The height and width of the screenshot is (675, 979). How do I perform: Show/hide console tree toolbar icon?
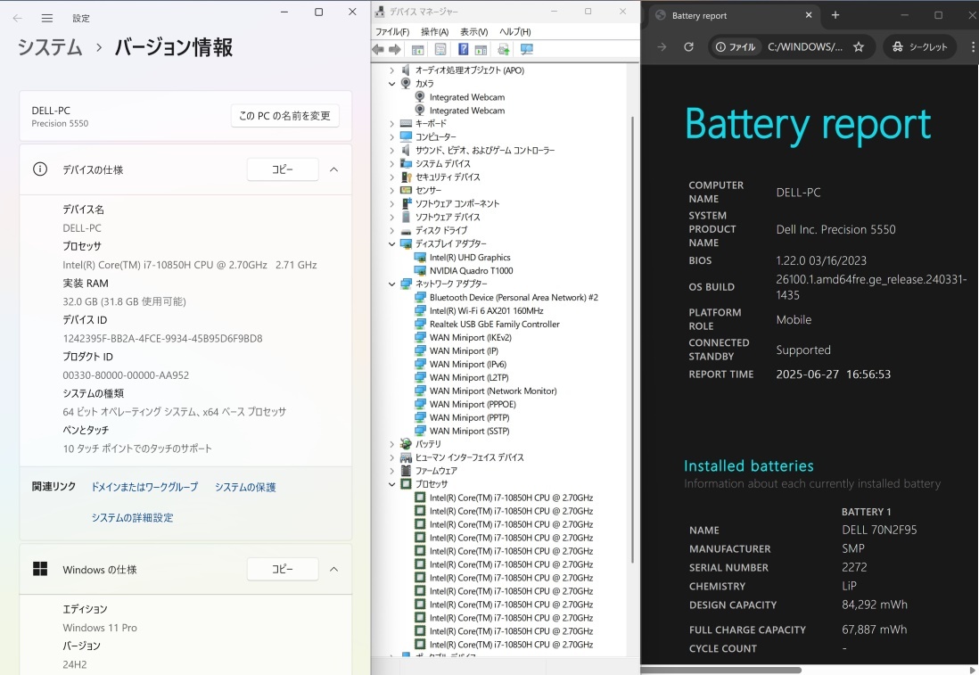click(x=417, y=49)
